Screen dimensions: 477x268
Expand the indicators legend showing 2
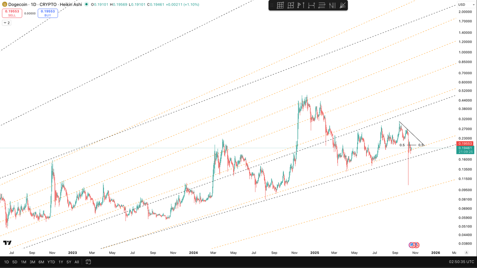click(7, 23)
